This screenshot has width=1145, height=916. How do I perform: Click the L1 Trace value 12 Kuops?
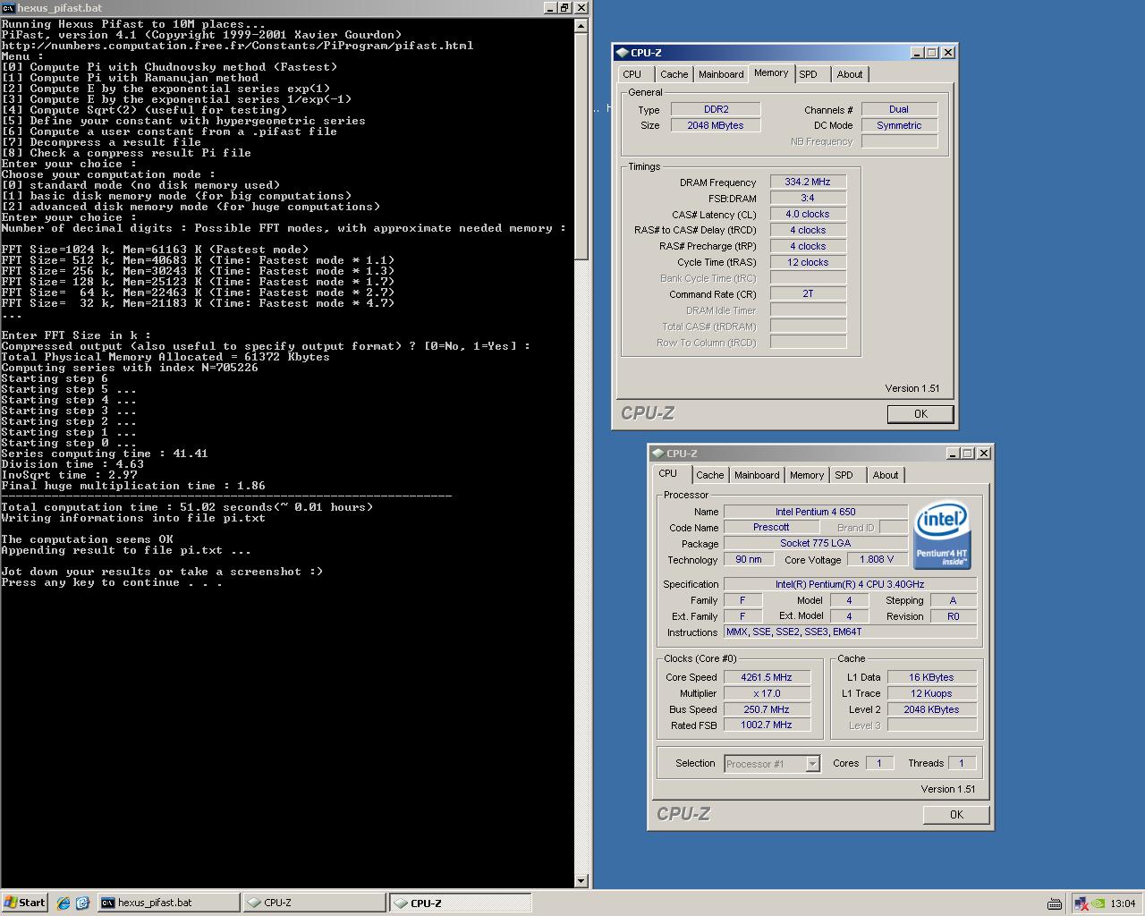click(x=931, y=693)
